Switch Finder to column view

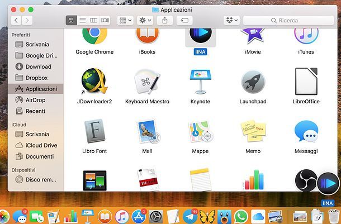click(x=93, y=21)
